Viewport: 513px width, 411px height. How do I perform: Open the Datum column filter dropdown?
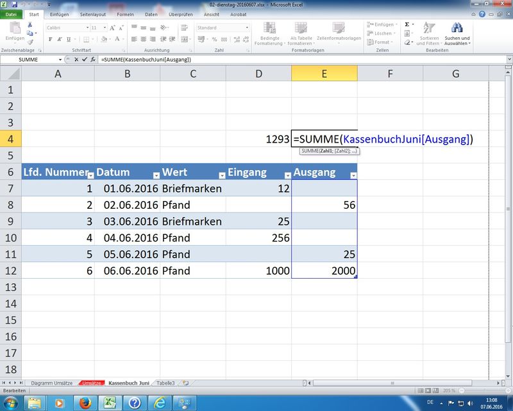coord(156,175)
